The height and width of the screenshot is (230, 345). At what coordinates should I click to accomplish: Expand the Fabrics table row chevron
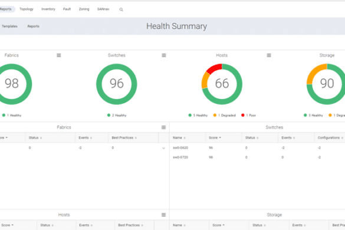164,148
